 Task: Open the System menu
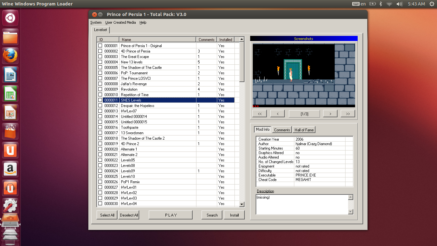click(96, 22)
